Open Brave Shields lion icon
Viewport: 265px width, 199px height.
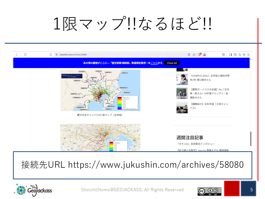pyautogui.click(x=200, y=55)
